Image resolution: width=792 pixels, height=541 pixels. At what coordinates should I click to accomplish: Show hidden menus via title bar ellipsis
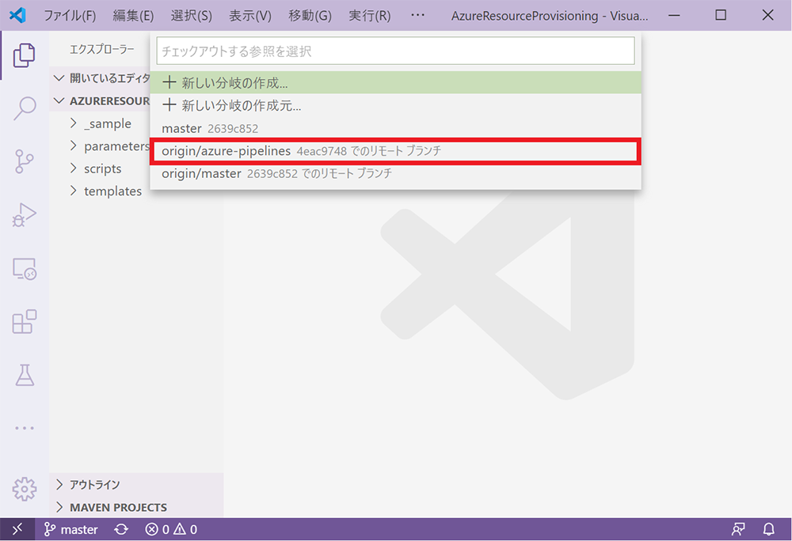coord(417,15)
